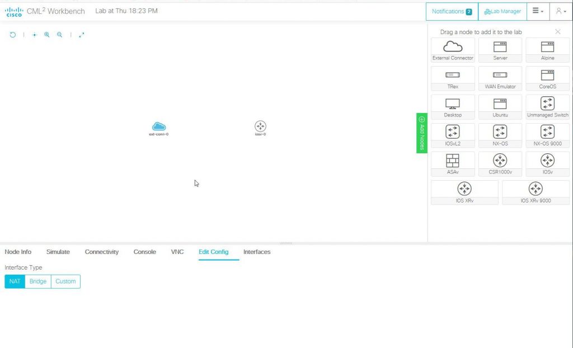Zoom in on the lab canvas
573x348 pixels.
(x=47, y=35)
